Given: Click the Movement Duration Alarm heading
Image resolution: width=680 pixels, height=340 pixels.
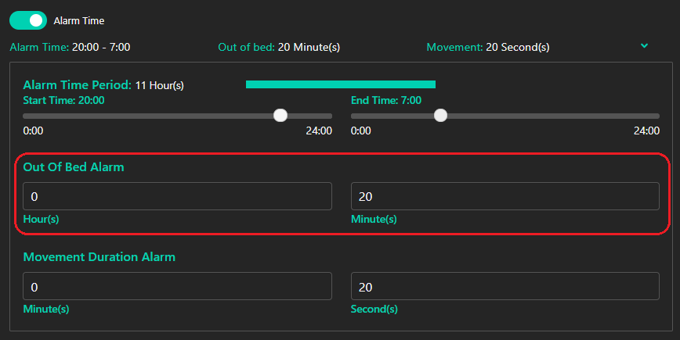Looking at the screenshot, I should pos(99,256).
